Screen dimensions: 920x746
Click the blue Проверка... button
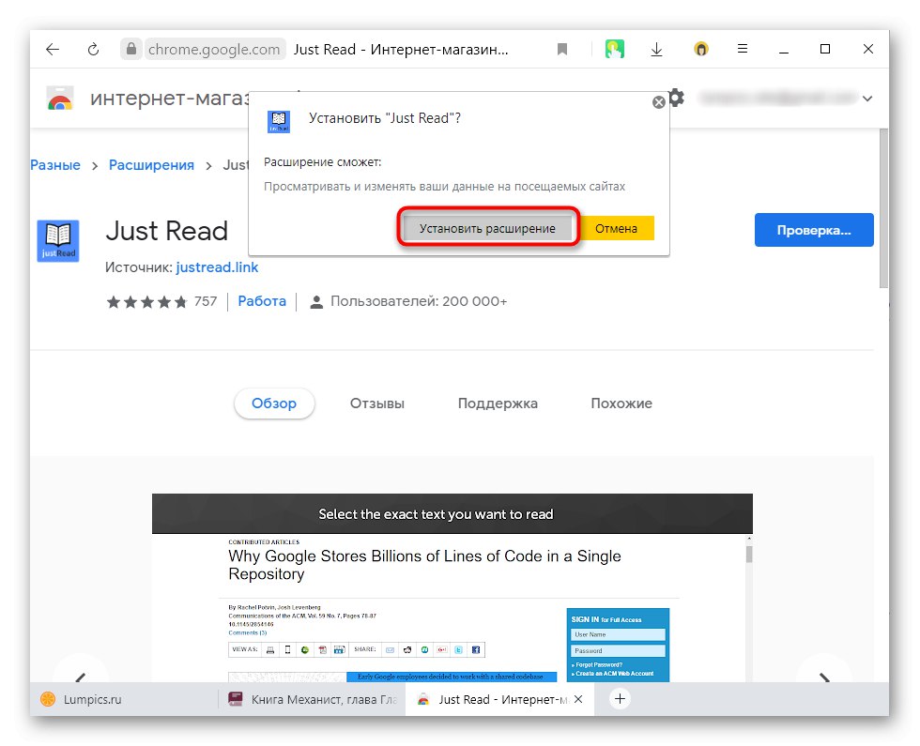pyautogui.click(x=814, y=230)
